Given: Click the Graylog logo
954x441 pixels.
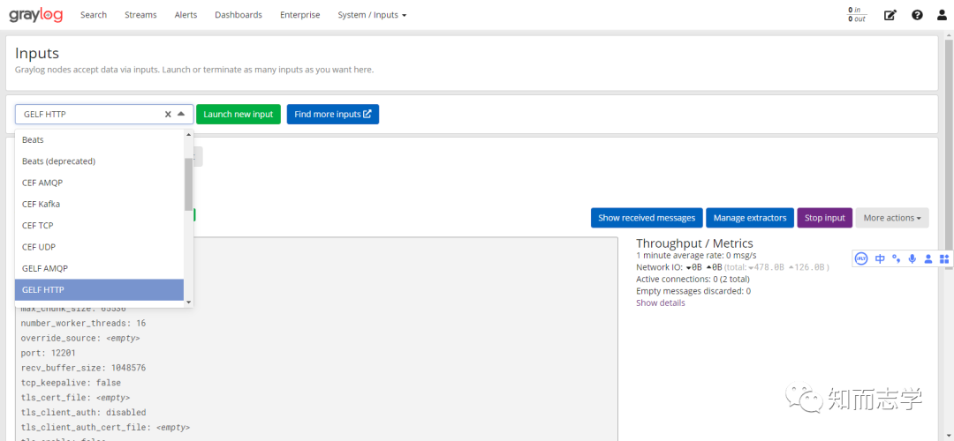Looking at the screenshot, I should tap(36, 15).
